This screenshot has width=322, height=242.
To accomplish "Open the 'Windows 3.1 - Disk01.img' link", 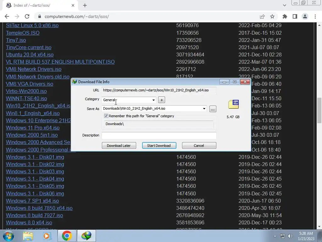I will 35,157.
